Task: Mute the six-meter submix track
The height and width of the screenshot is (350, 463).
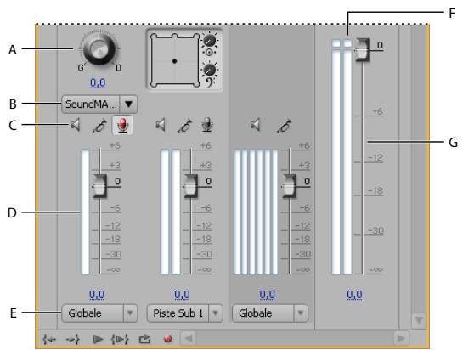Action: coord(256,125)
